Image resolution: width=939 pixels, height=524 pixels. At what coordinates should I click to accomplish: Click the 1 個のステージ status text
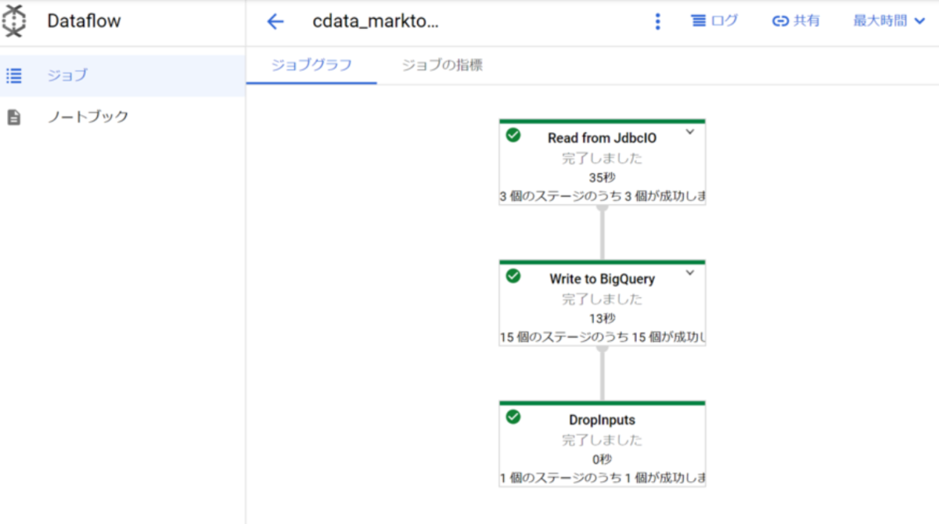pyautogui.click(x=602, y=477)
